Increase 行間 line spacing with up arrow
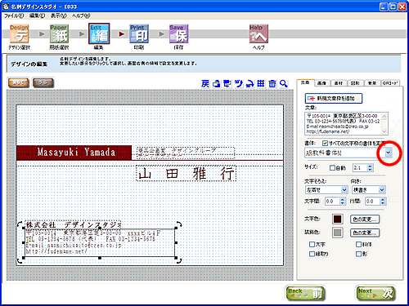 pyautogui.click(x=383, y=199)
